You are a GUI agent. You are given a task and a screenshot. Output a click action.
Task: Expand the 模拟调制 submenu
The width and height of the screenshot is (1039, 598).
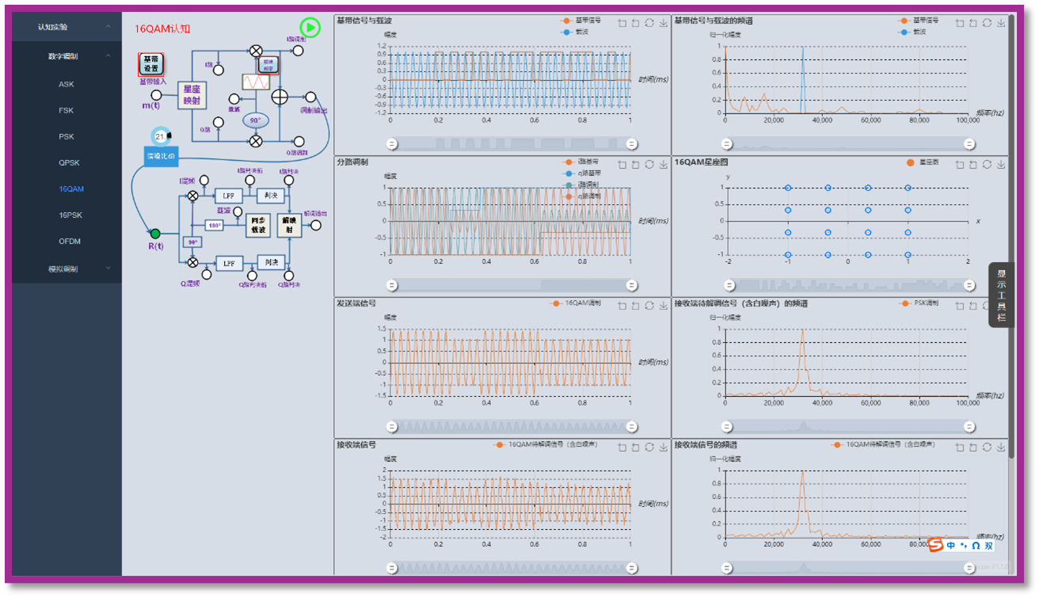108,269
